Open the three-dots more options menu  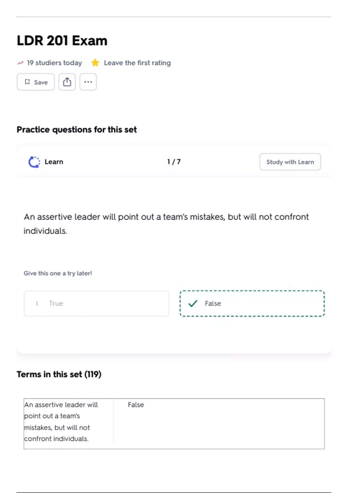click(88, 82)
